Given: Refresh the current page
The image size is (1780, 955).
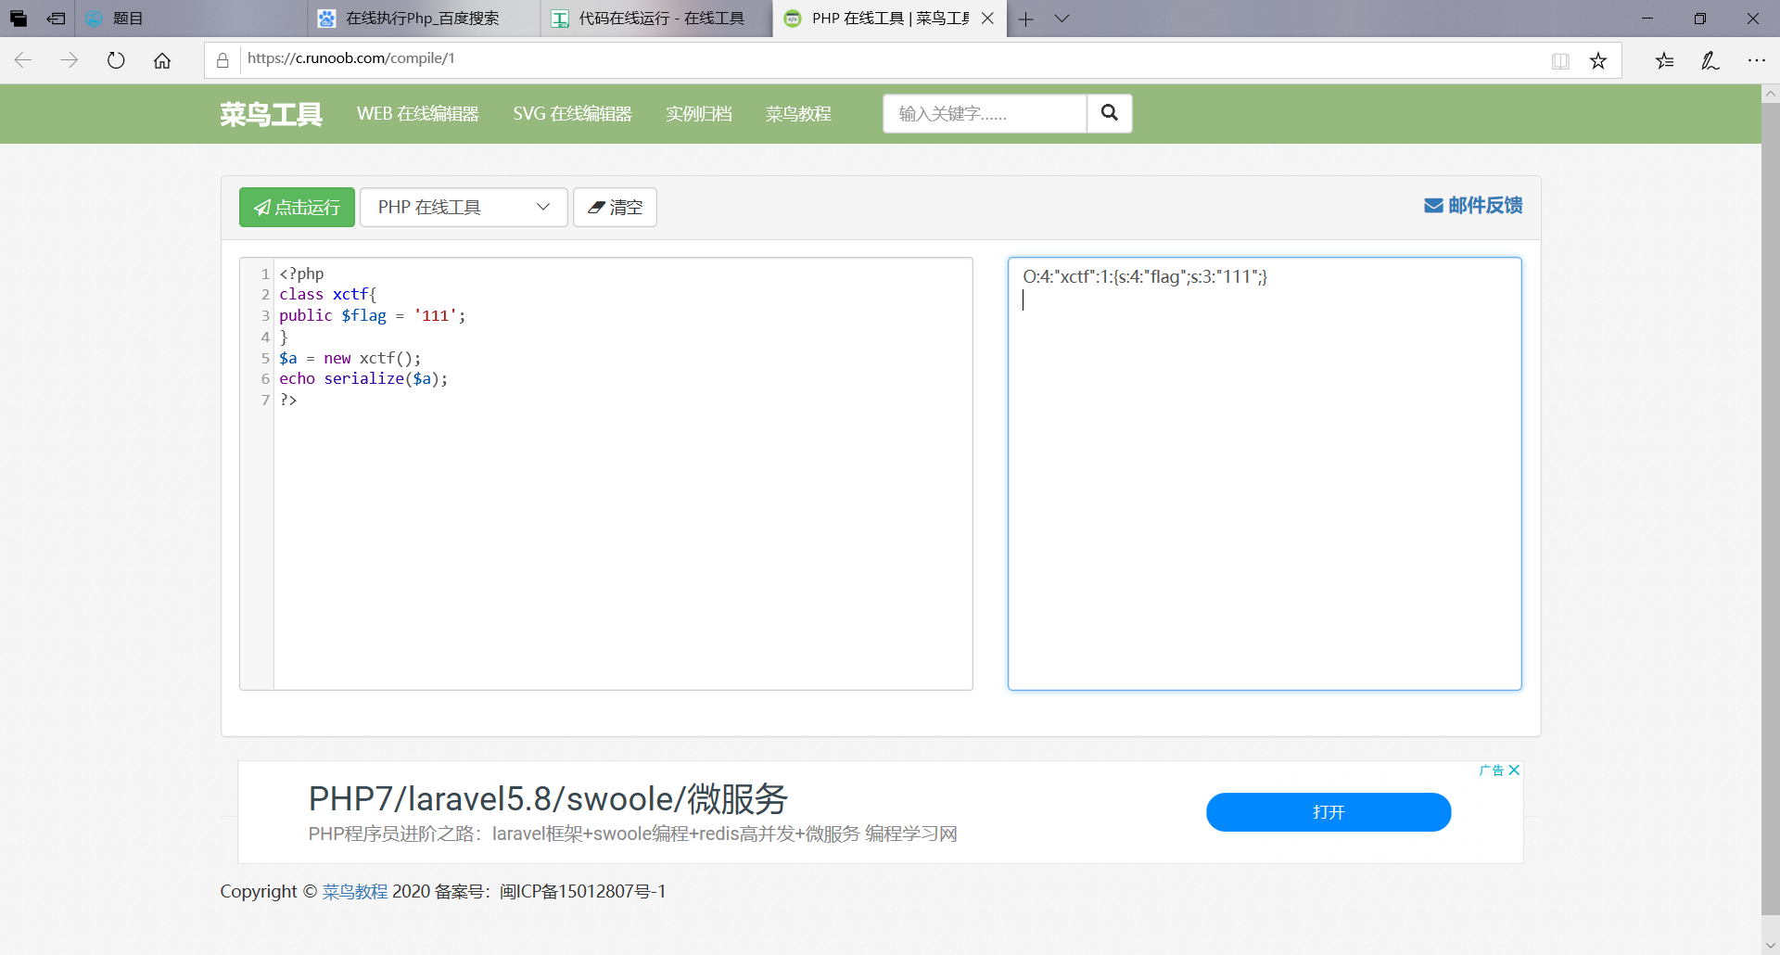Looking at the screenshot, I should (x=115, y=59).
